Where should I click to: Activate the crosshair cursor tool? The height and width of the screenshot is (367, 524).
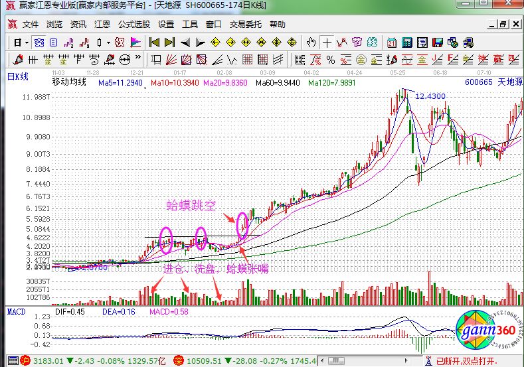[x=327, y=42]
